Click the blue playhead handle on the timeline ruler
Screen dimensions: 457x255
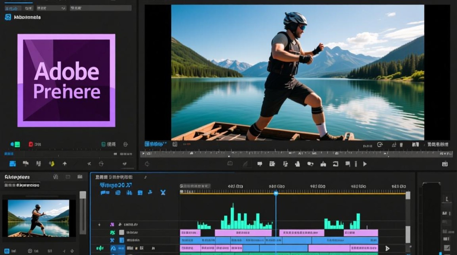coord(276,193)
